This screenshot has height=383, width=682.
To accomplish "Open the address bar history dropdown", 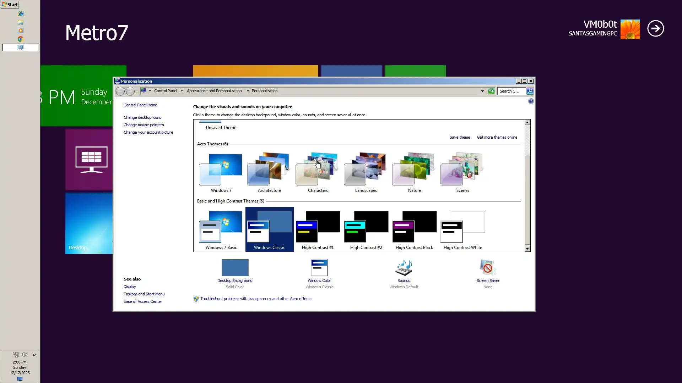I will tap(482, 91).
